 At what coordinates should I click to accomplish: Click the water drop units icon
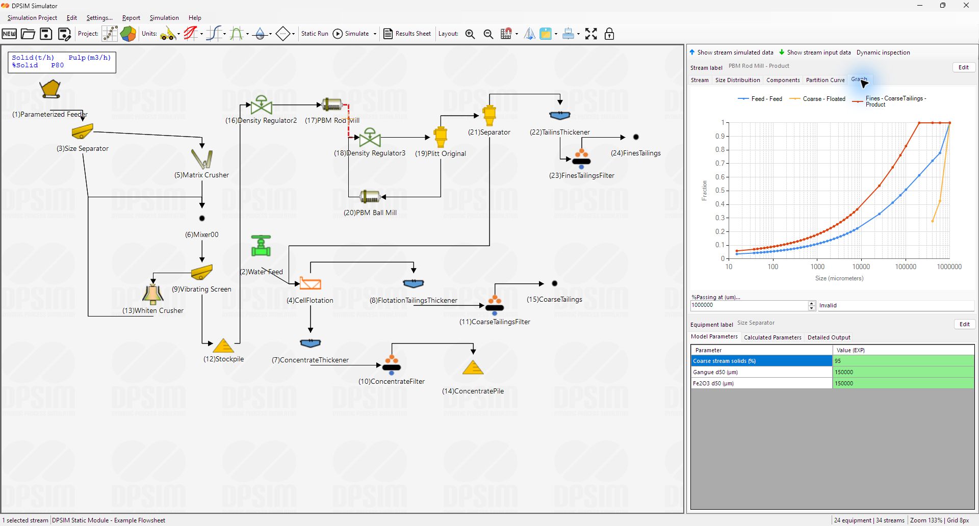click(260, 34)
